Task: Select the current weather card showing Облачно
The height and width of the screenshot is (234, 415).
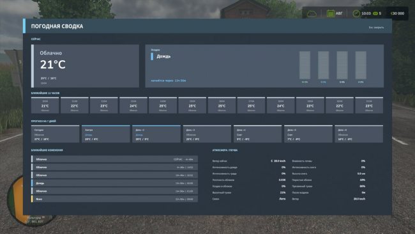Action: point(85,66)
